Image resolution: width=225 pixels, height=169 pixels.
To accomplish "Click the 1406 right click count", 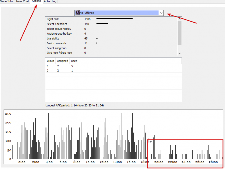I will point(87,19).
